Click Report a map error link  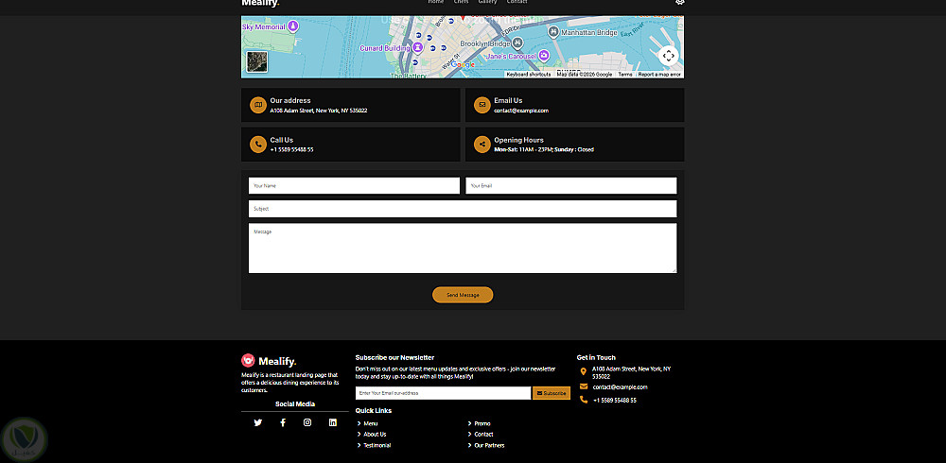(x=659, y=75)
